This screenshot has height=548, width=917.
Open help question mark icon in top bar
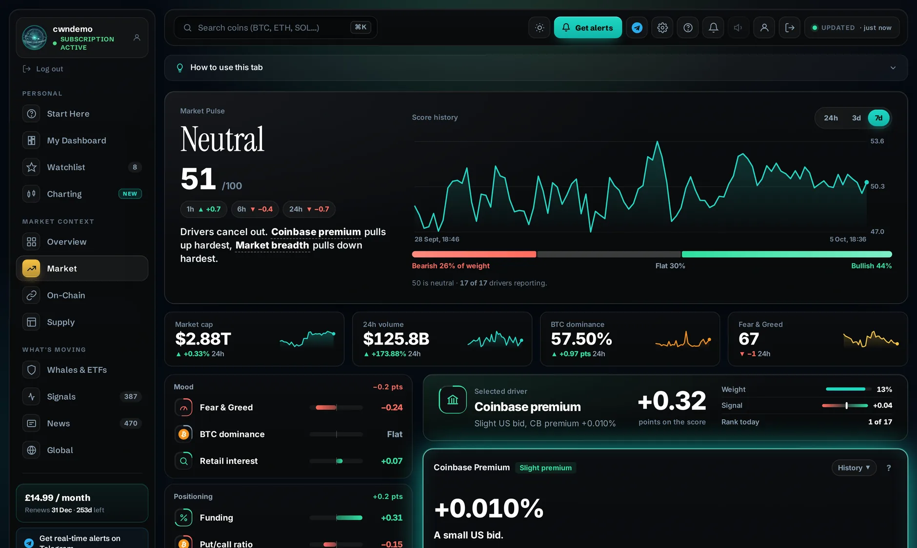tap(688, 28)
